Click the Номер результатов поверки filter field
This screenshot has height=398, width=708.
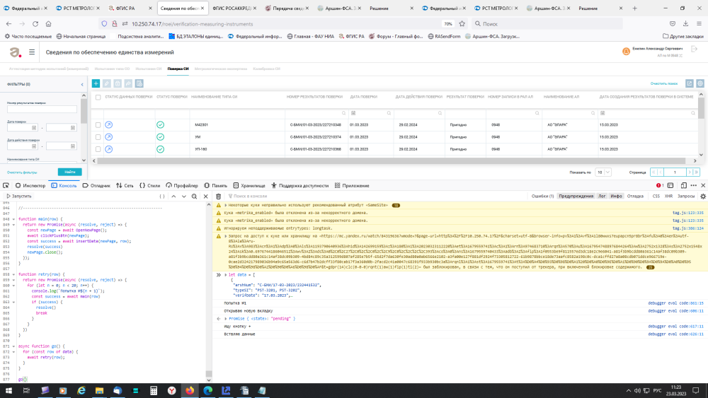click(x=42, y=109)
